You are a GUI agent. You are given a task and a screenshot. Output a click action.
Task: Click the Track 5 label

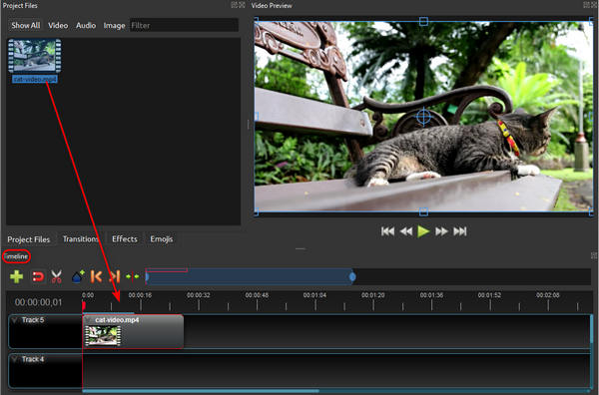33,320
